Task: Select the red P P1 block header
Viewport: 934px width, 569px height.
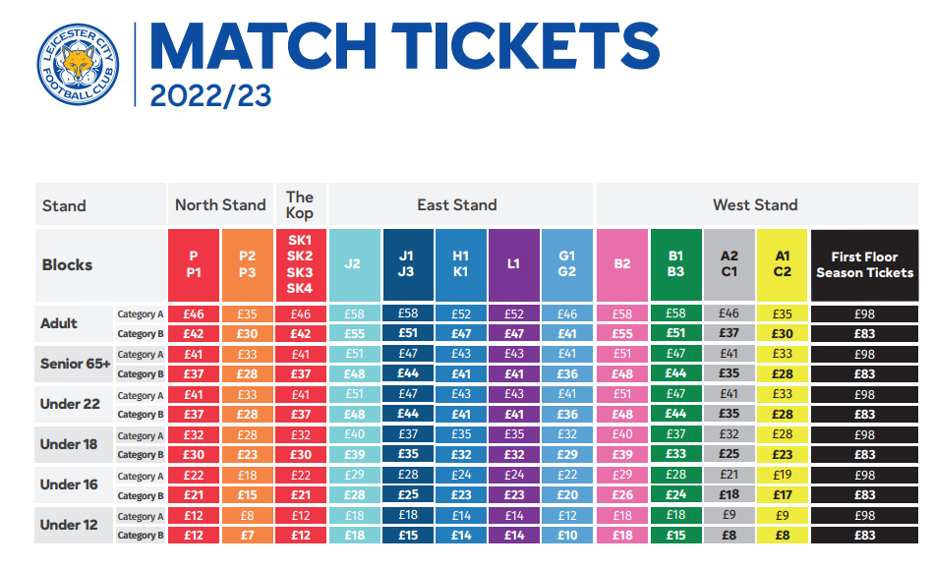Action: [x=194, y=265]
